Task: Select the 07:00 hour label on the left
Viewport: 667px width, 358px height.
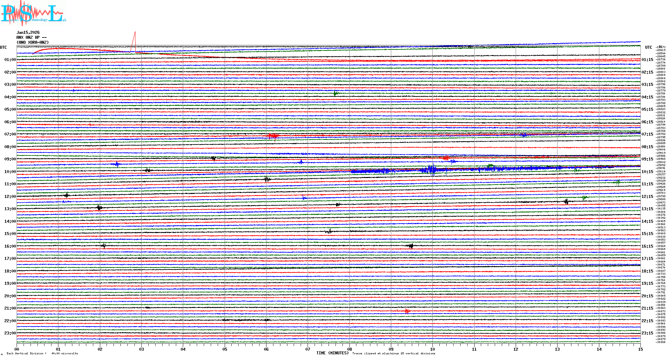Action: coord(10,134)
